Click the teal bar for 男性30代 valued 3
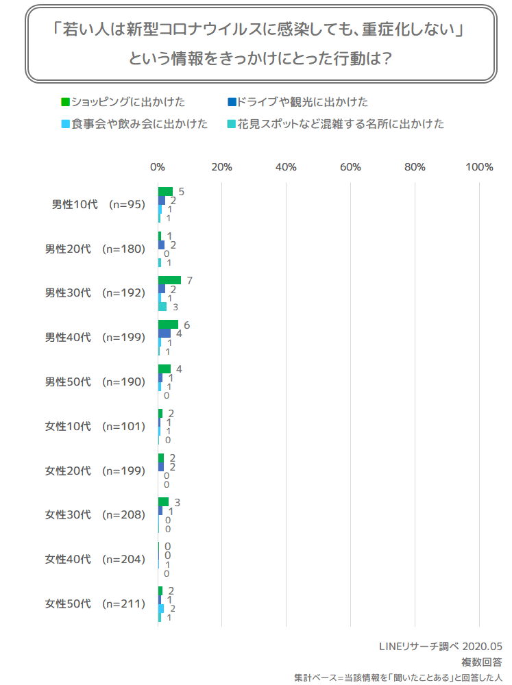This screenshot has height=685, width=512. pyautogui.click(x=162, y=307)
